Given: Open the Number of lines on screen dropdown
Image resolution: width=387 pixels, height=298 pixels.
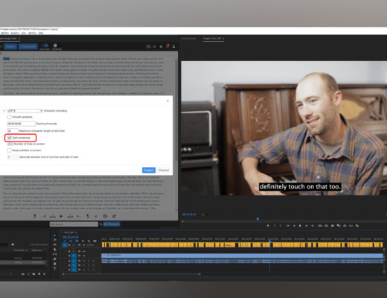Looking at the screenshot, I should coord(10,144).
